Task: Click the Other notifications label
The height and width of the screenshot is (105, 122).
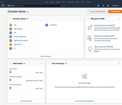Action: (x=15, y=85)
